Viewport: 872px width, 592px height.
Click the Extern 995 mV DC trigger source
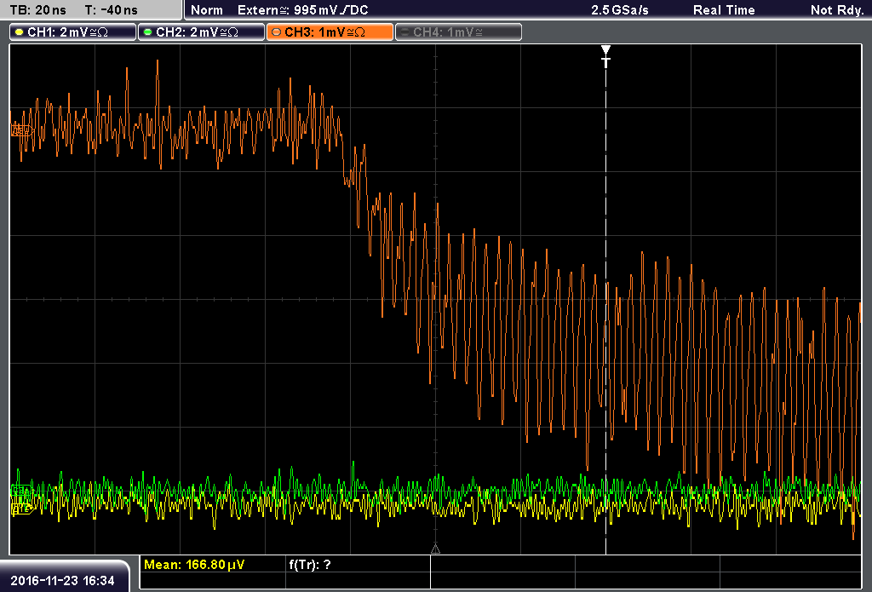(302, 10)
